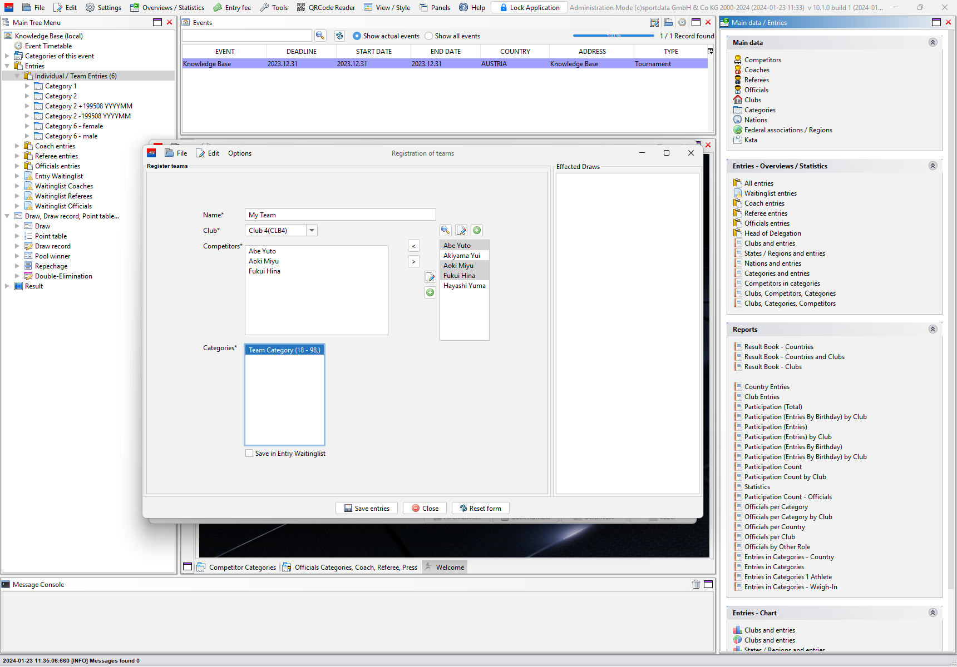Open the Options menu in the Registration dialog
957x667 pixels.
(240, 153)
